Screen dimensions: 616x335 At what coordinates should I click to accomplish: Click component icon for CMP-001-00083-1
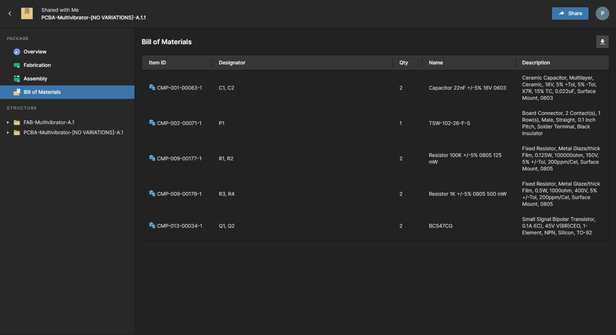[x=152, y=88]
